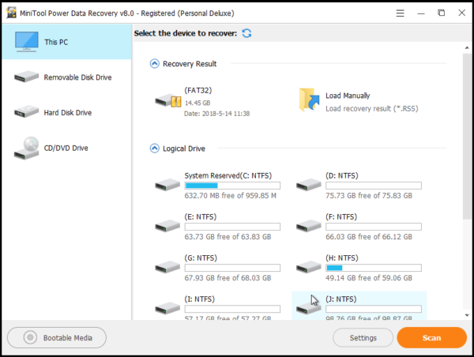This screenshot has height=357, width=474.
Task: Click the scrollbar down arrow
Action: tap(467, 315)
